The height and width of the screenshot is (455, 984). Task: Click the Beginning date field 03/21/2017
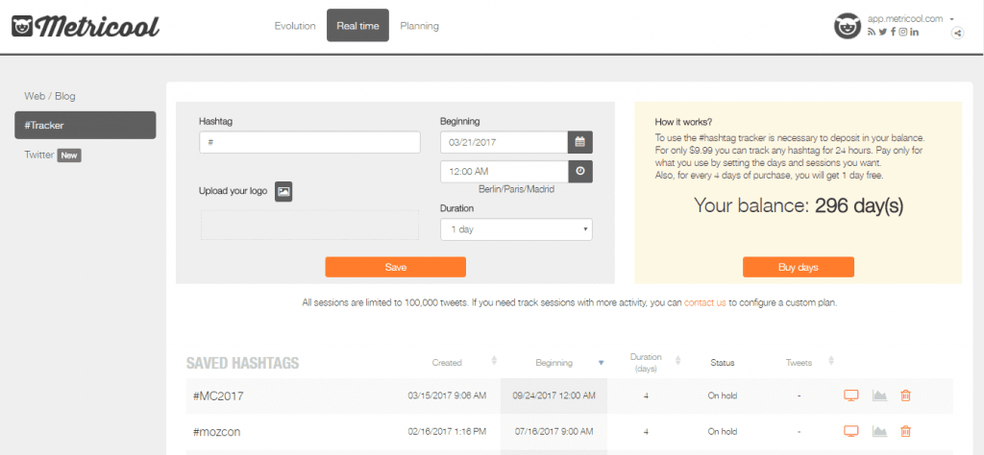click(x=504, y=142)
